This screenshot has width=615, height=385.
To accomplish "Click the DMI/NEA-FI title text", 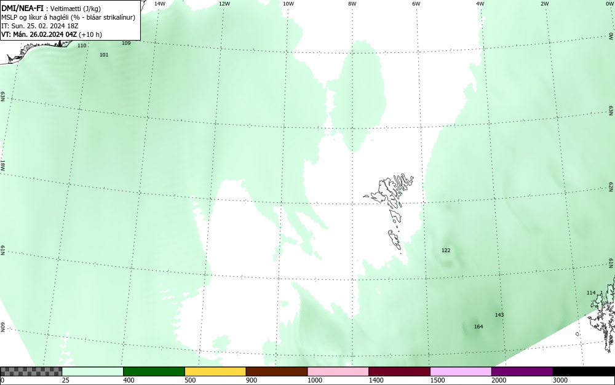I will (x=22, y=8).
